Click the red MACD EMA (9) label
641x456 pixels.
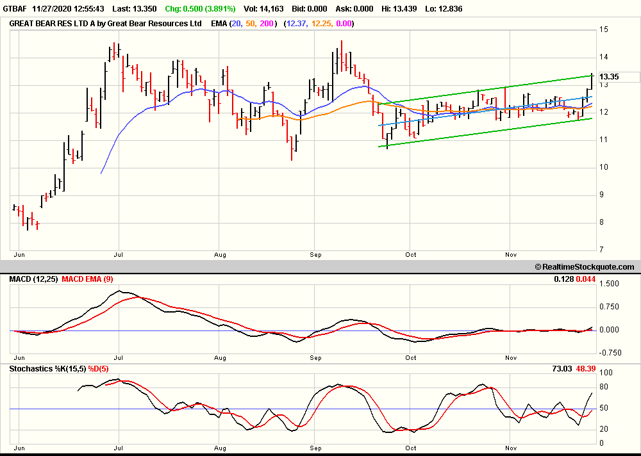point(88,279)
